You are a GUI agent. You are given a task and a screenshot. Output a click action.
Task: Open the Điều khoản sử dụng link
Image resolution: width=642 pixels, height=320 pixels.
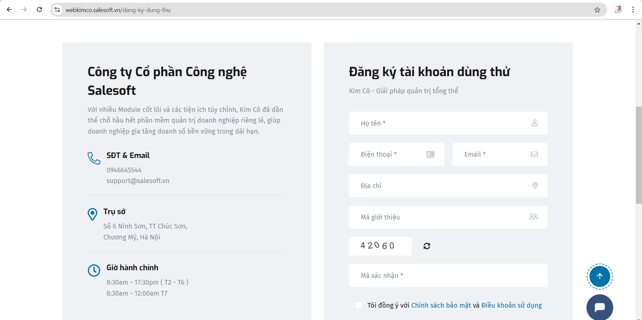tap(512, 305)
